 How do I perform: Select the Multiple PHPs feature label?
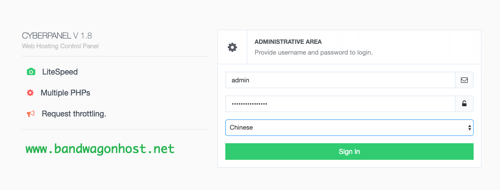coord(65,93)
